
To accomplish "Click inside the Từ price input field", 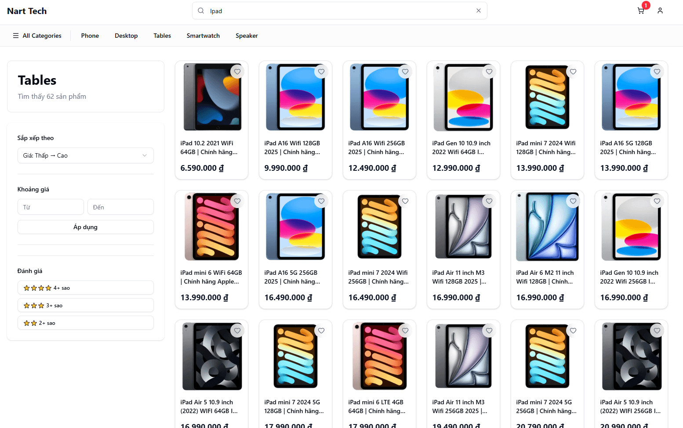I will (x=50, y=207).
